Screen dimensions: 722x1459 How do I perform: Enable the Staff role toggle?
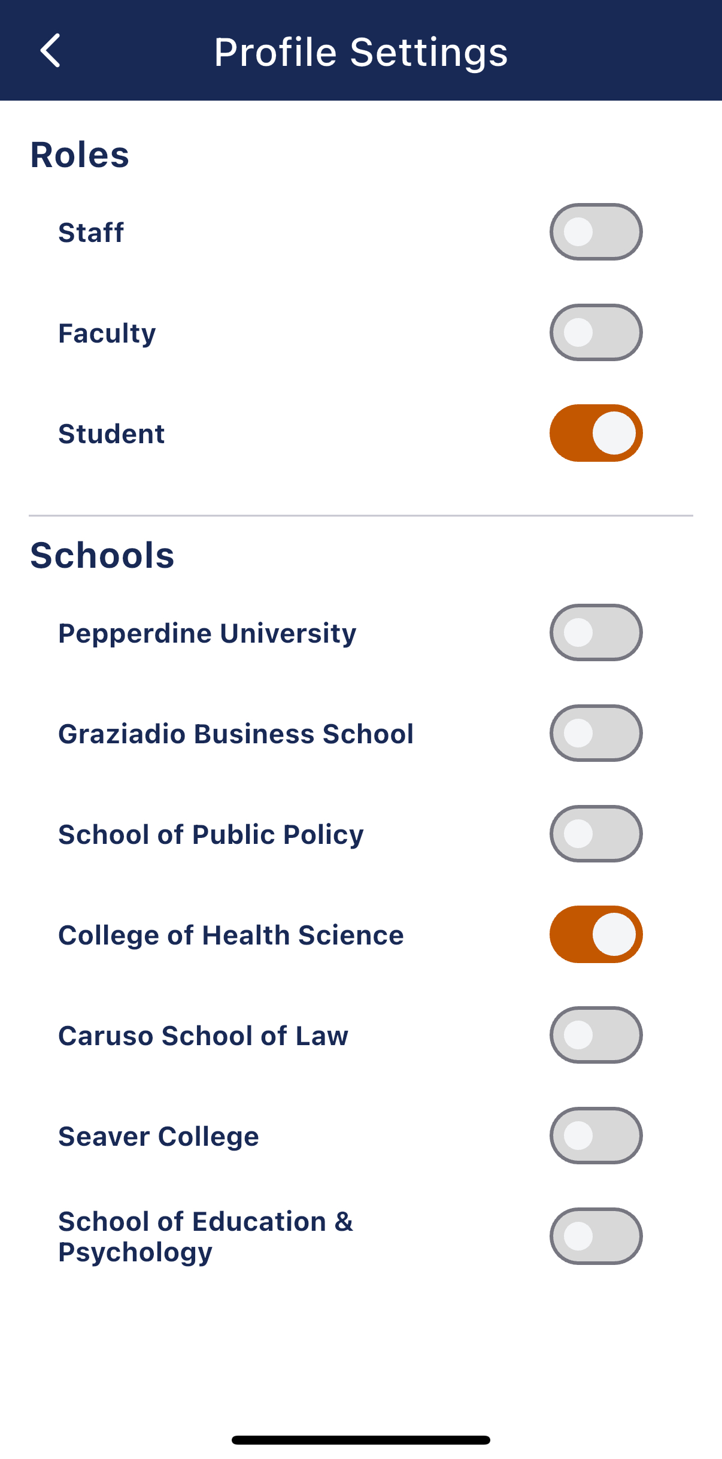point(596,232)
